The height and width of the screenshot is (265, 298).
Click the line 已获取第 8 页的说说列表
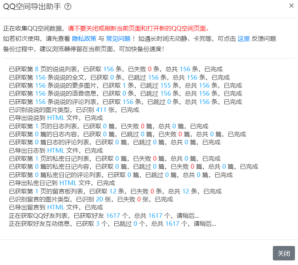pos(116,69)
